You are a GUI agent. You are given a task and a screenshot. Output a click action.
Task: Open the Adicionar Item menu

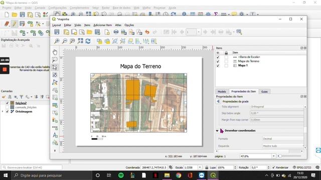click(x=102, y=25)
